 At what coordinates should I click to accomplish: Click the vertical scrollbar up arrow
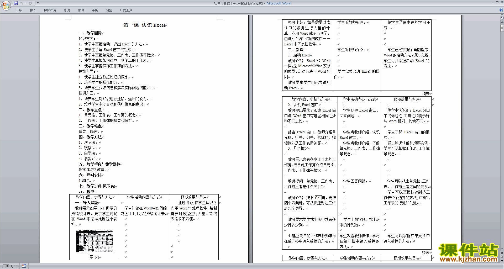502,22
